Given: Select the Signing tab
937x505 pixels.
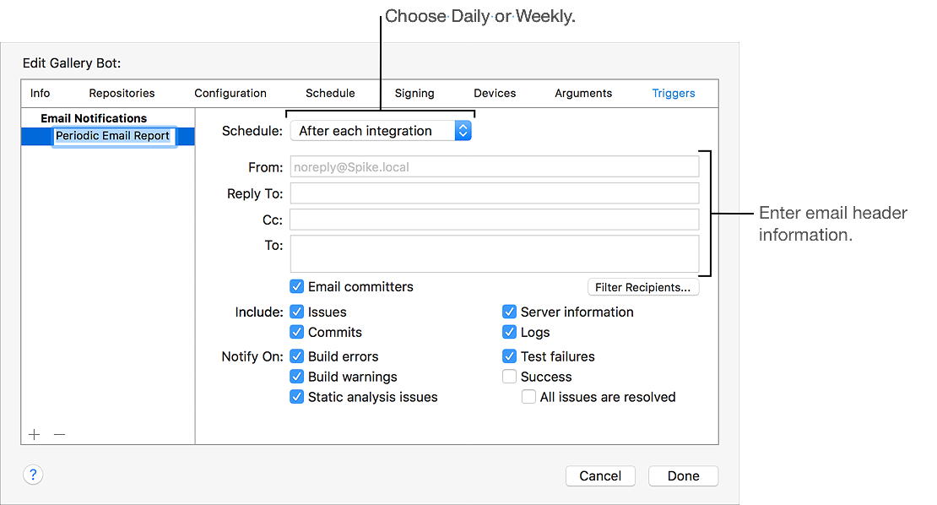Looking at the screenshot, I should [x=414, y=93].
